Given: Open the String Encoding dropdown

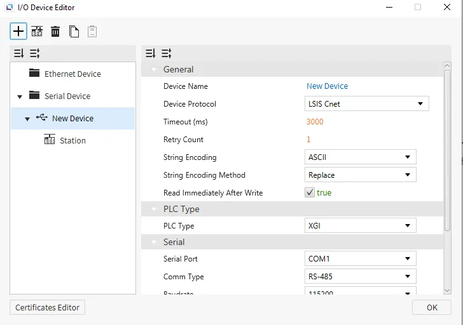Looking at the screenshot, I should 360,157.
